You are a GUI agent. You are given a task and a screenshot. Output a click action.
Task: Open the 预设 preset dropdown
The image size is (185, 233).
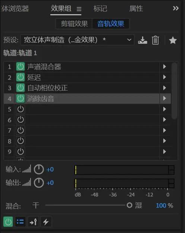click(77, 40)
